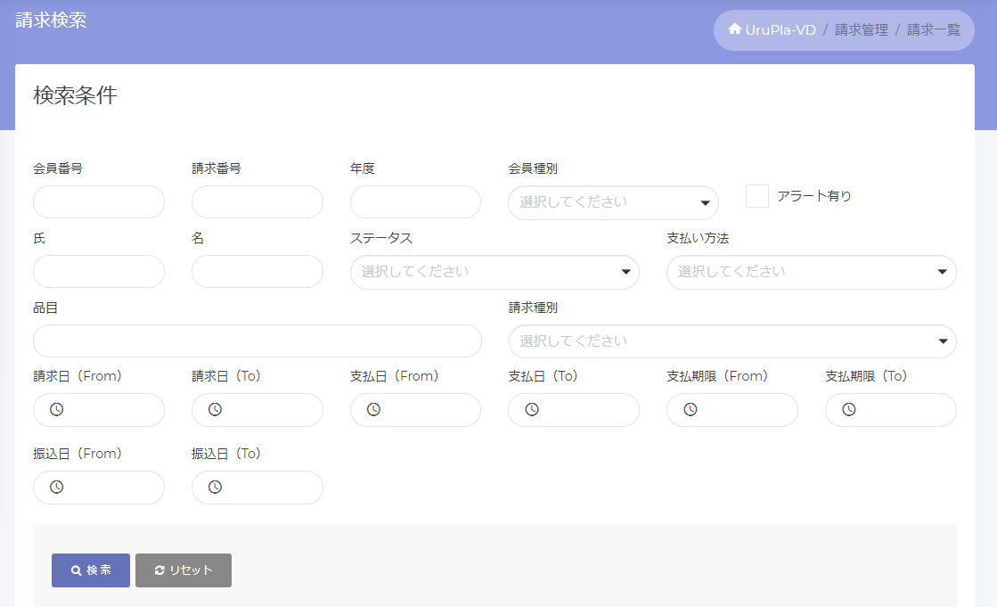Focus the 品目 input field
Viewport: 997px width, 607px height.
point(257,341)
